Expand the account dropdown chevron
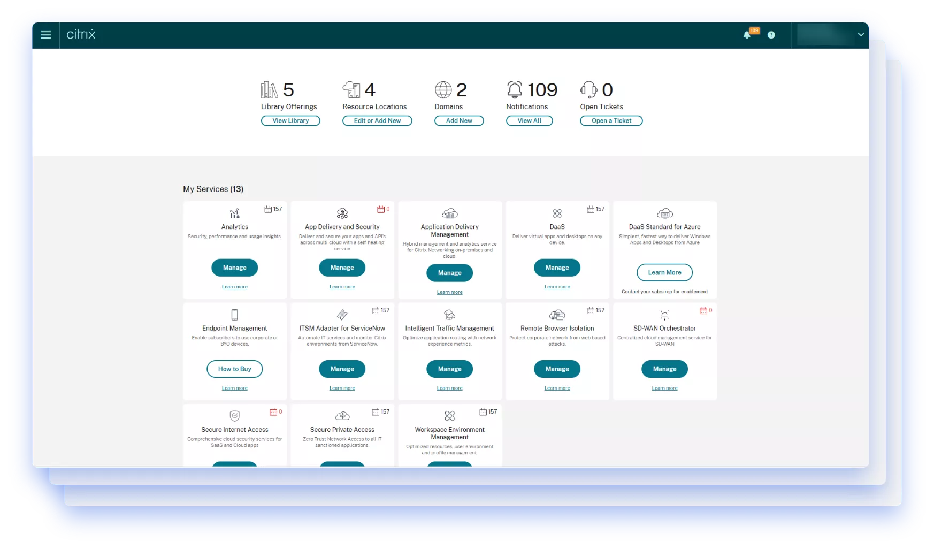 [x=861, y=35]
